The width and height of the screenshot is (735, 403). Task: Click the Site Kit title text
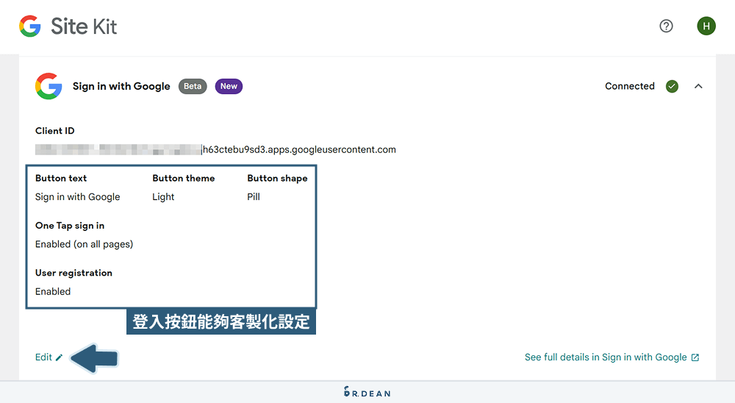click(84, 26)
